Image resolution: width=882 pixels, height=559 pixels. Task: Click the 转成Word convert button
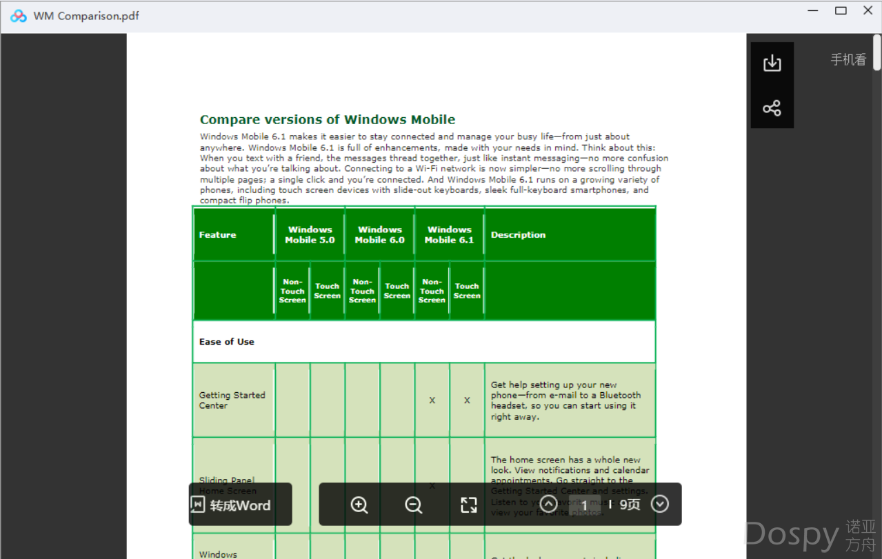(241, 505)
